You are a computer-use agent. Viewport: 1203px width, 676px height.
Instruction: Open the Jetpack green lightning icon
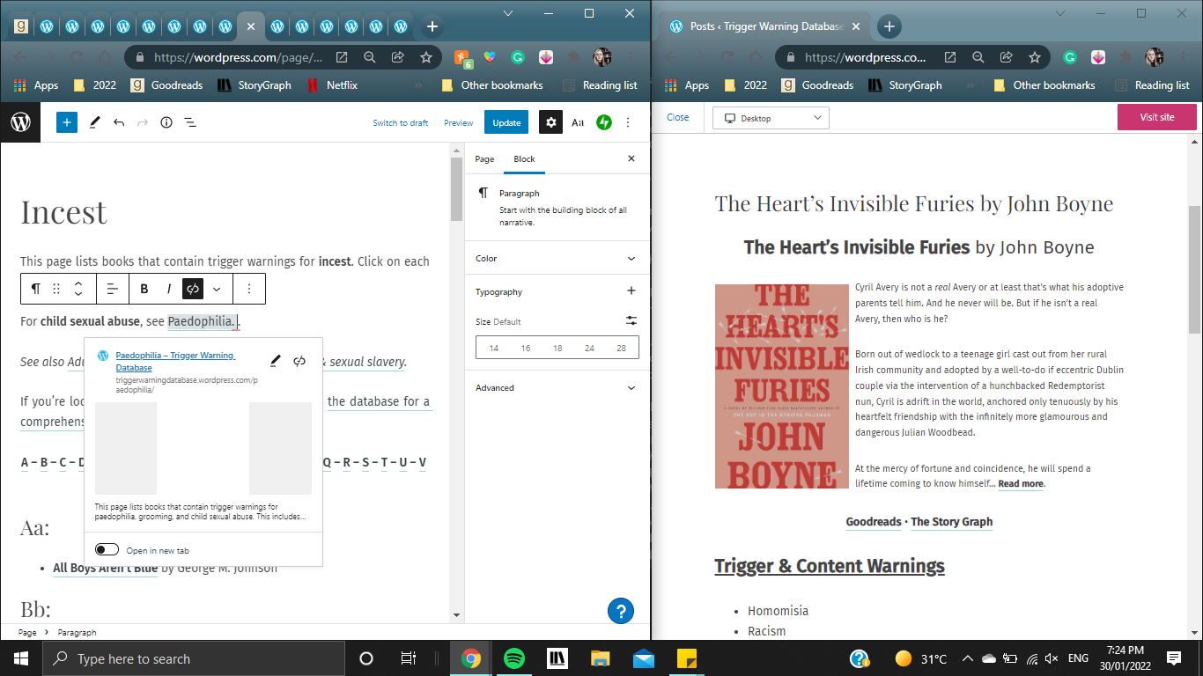(604, 122)
